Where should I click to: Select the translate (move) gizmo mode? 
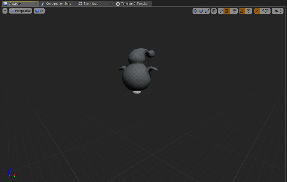click(195, 11)
